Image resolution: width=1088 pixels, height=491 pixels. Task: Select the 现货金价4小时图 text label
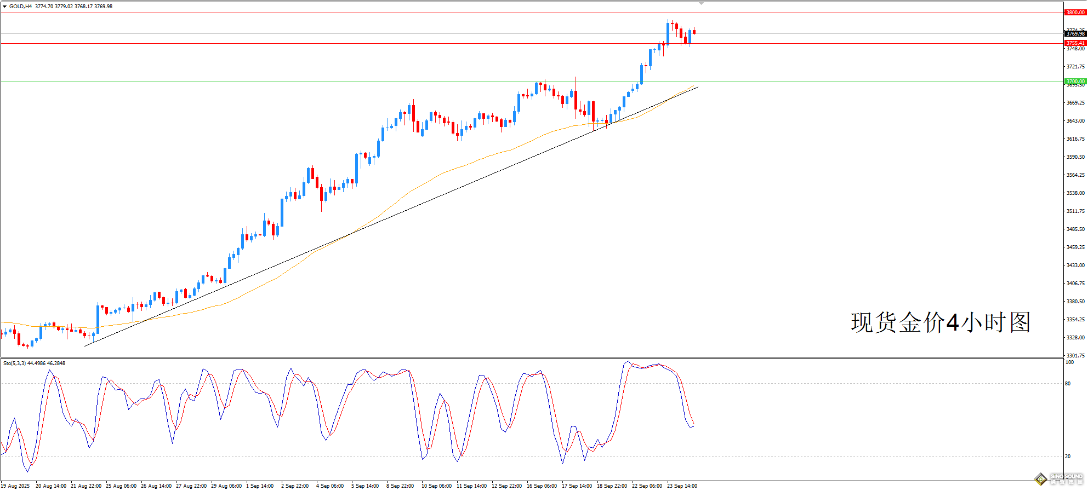(x=941, y=322)
